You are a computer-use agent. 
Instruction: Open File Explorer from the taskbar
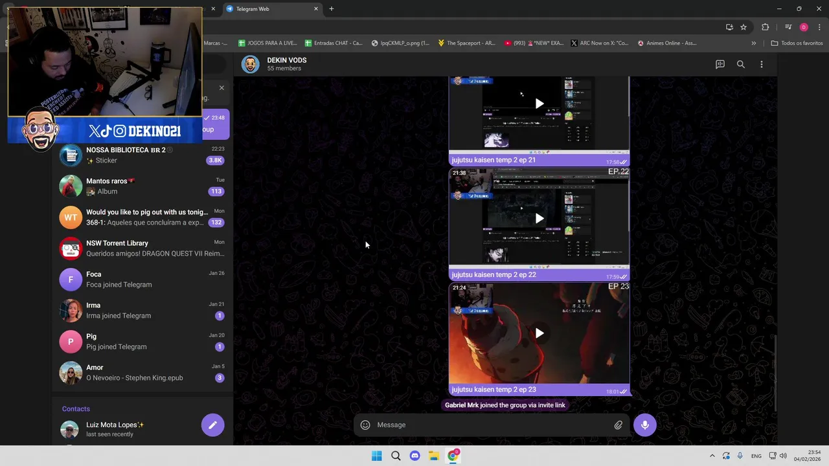433,456
